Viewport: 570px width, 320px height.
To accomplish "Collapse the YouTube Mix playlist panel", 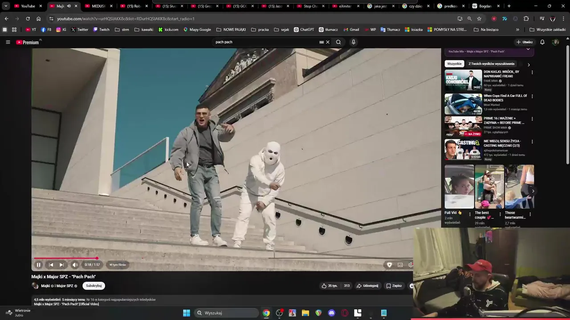I will [528, 49].
